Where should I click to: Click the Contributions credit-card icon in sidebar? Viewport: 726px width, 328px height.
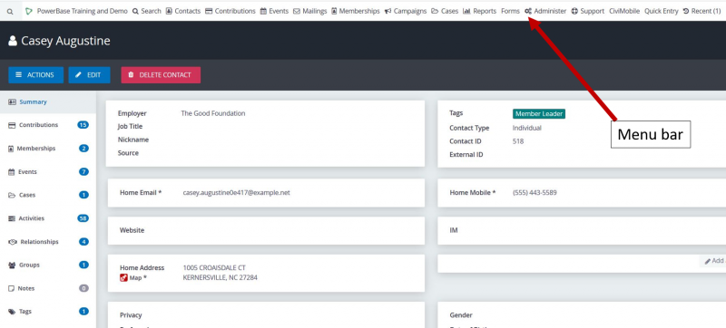(x=12, y=125)
